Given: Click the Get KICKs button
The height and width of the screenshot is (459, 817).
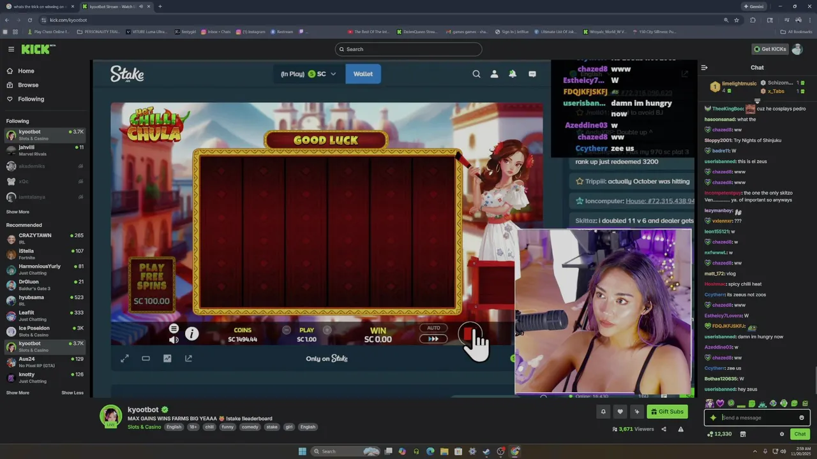Looking at the screenshot, I should [x=770, y=49].
